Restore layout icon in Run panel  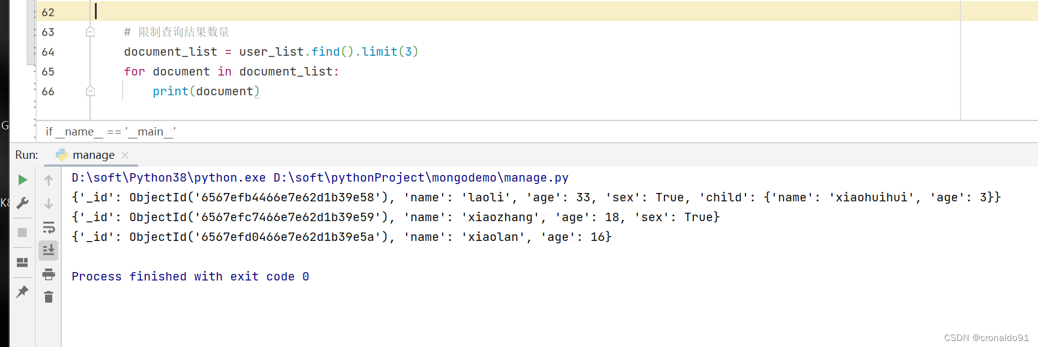[x=22, y=262]
